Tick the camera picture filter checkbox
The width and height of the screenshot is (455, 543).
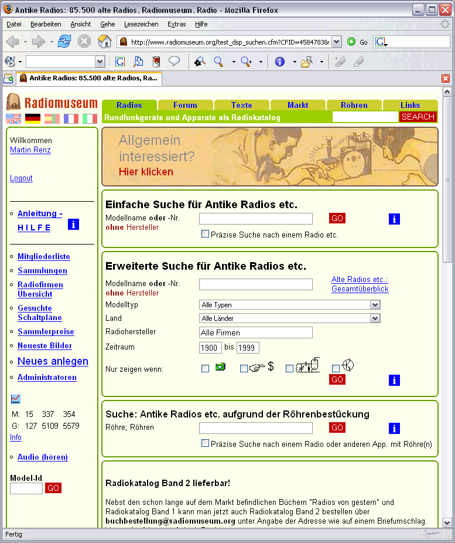[205, 369]
